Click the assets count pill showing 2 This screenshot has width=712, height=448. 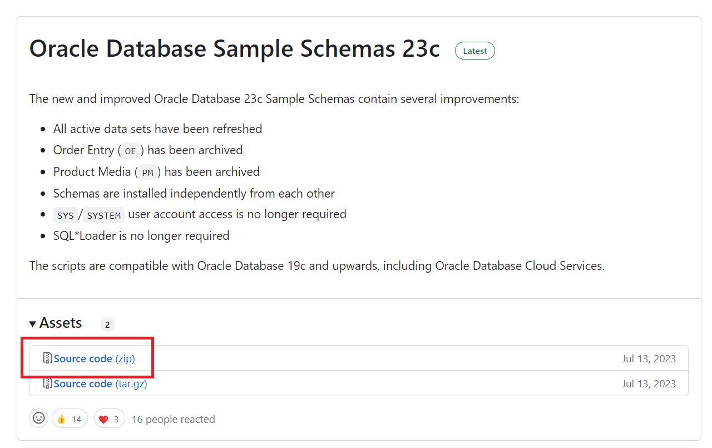pyautogui.click(x=107, y=324)
